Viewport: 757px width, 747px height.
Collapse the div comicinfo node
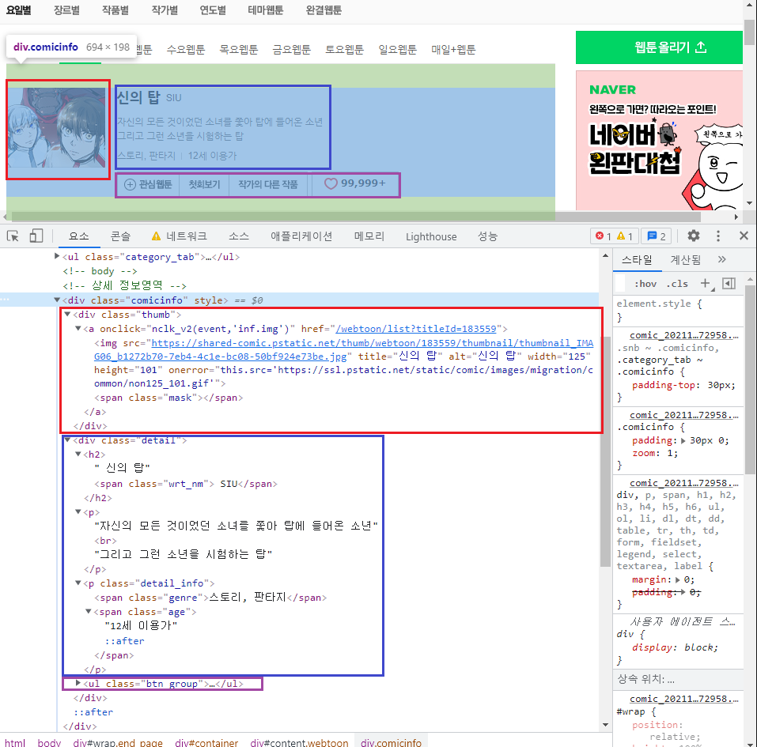coord(57,300)
